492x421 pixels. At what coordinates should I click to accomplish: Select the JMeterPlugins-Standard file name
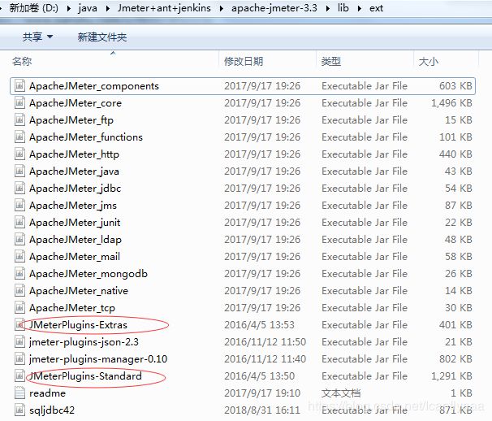coord(85,376)
